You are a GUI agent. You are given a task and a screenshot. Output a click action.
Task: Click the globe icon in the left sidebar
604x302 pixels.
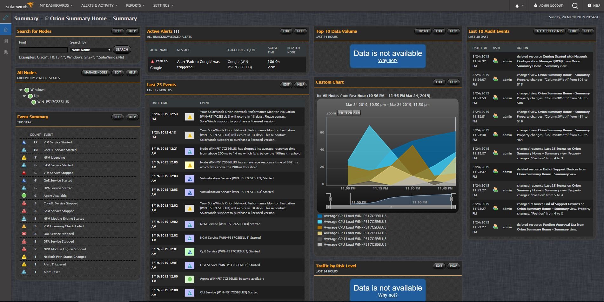click(x=5, y=52)
